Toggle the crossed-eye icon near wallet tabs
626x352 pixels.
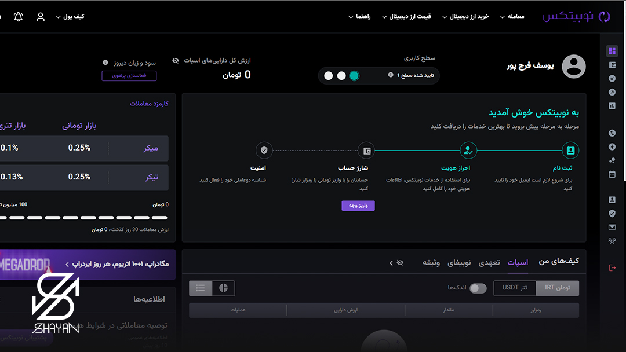[x=400, y=262]
